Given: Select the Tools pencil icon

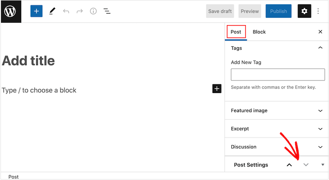Looking at the screenshot, I should (52, 11).
